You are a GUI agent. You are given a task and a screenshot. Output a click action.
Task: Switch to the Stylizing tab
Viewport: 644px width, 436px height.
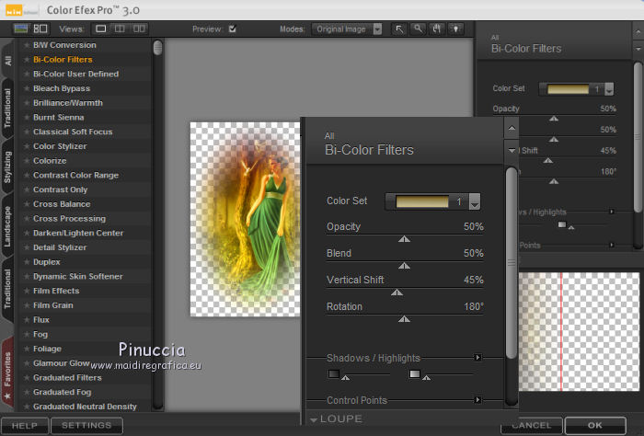[x=7, y=167]
